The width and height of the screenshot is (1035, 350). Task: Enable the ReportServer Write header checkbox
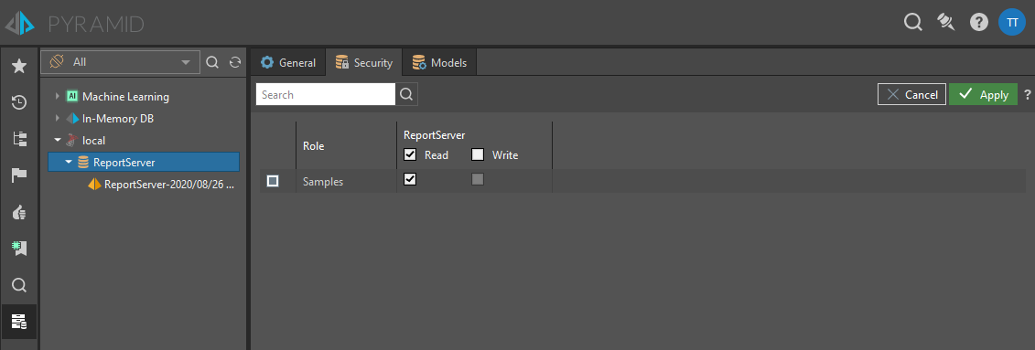point(478,155)
